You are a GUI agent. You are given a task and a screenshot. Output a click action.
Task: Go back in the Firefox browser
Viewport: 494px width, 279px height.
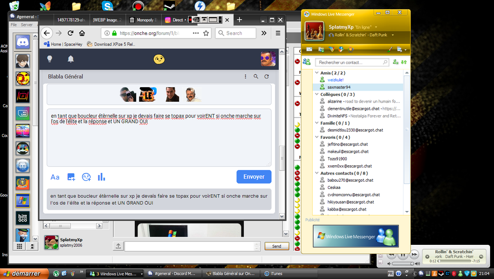pos(47,33)
